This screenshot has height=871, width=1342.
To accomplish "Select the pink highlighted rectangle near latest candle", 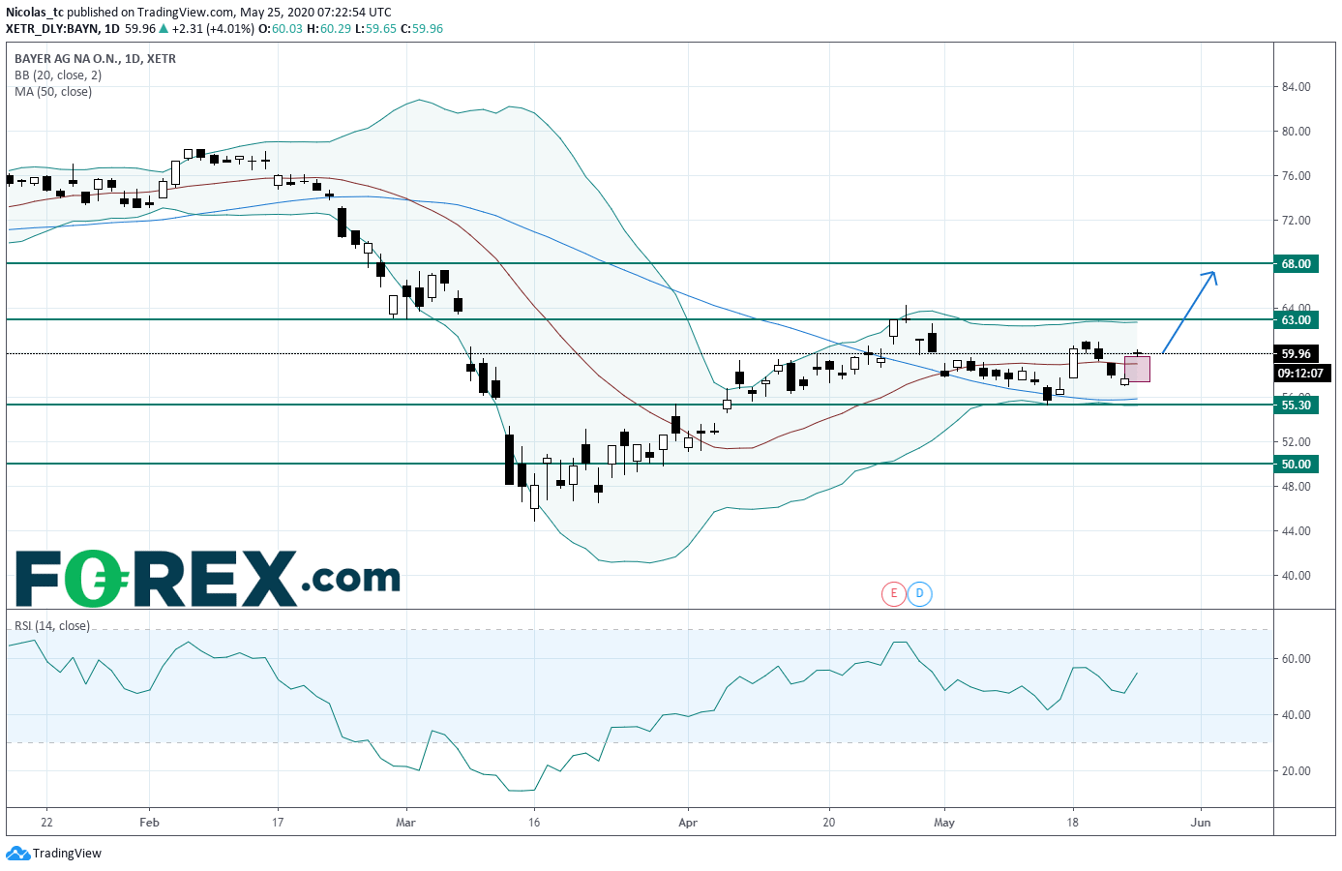I will click(1137, 369).
